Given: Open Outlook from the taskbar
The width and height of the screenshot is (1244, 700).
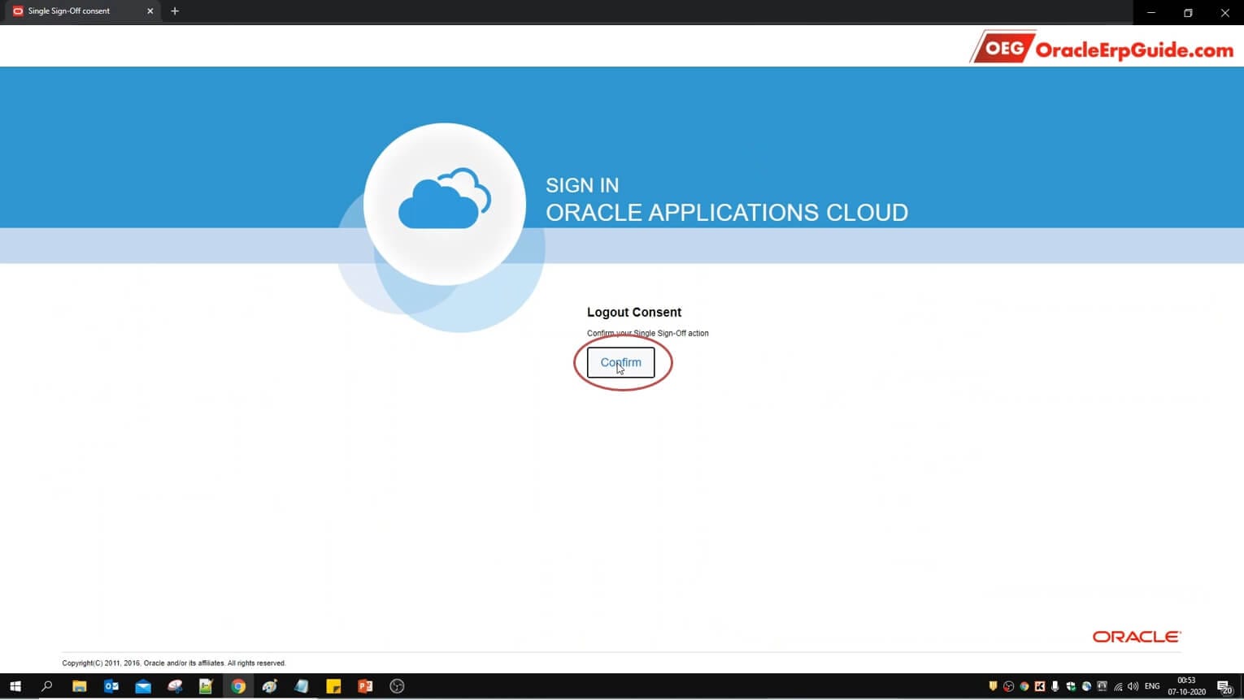Looking at the screenshot, I should coord(111,686).
